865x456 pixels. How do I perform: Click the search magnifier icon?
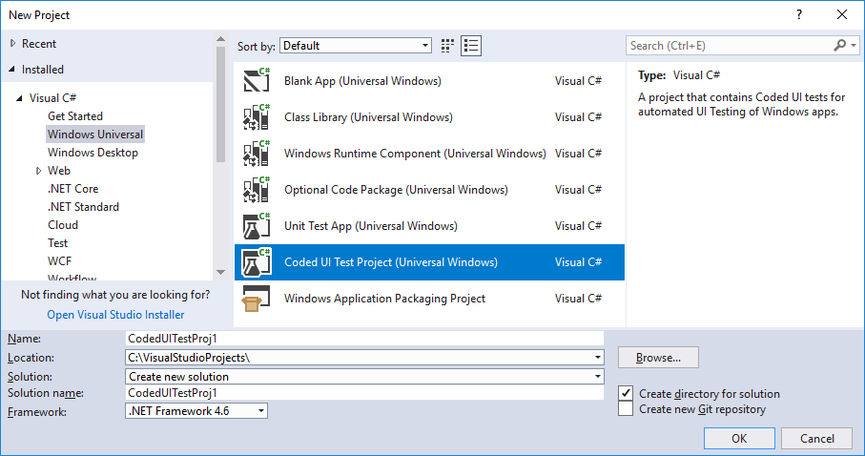(839, 45)
